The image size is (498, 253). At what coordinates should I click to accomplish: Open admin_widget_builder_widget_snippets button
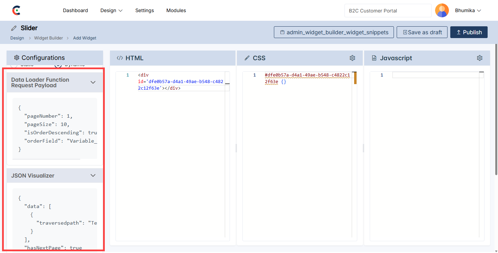point(334,32)
